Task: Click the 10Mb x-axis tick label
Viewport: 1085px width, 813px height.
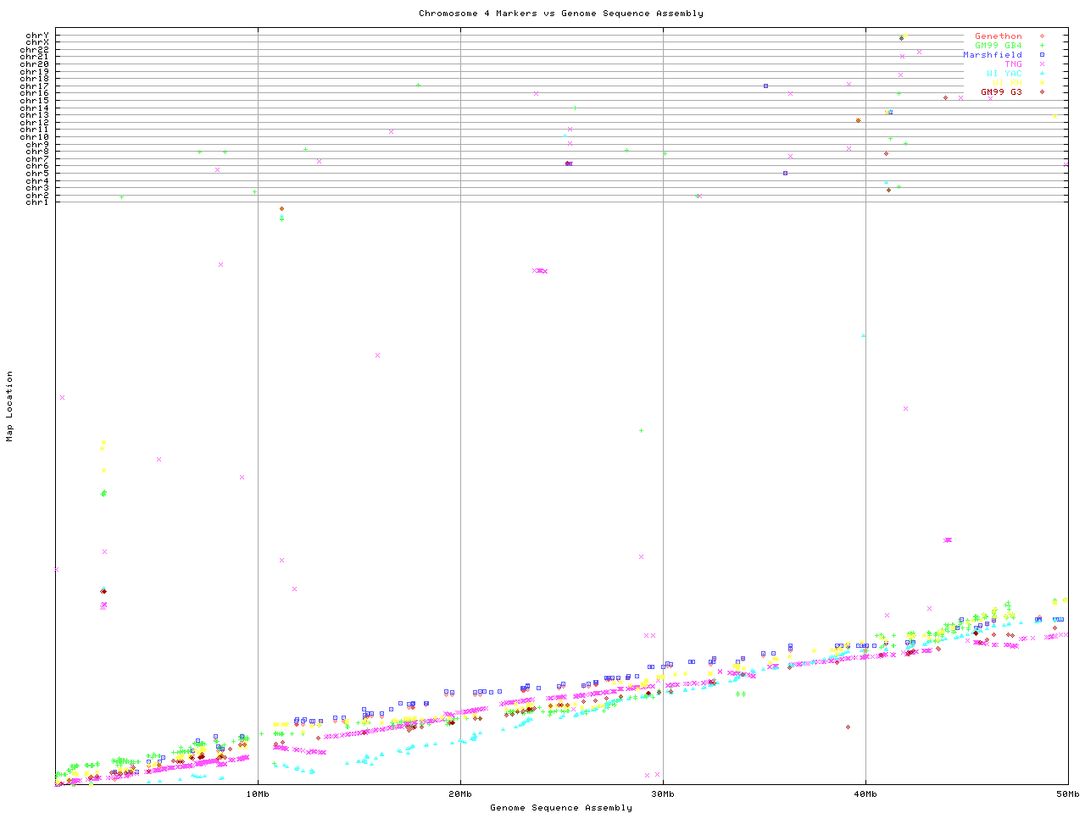Action: click(x=258, y=794)
